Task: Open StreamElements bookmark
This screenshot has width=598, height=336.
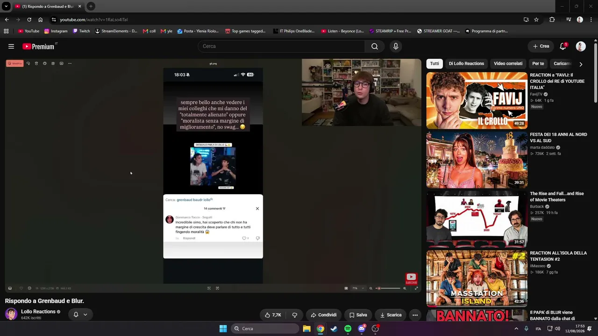Action: pyautogui.click(x=116, y=31)
